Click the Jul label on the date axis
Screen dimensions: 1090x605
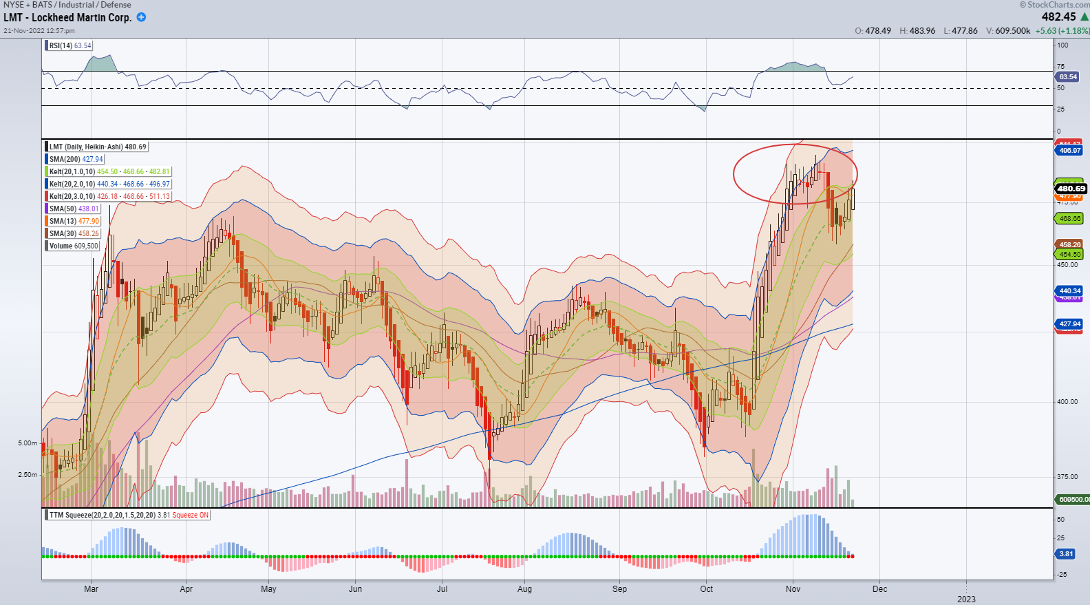pos(442,588)
